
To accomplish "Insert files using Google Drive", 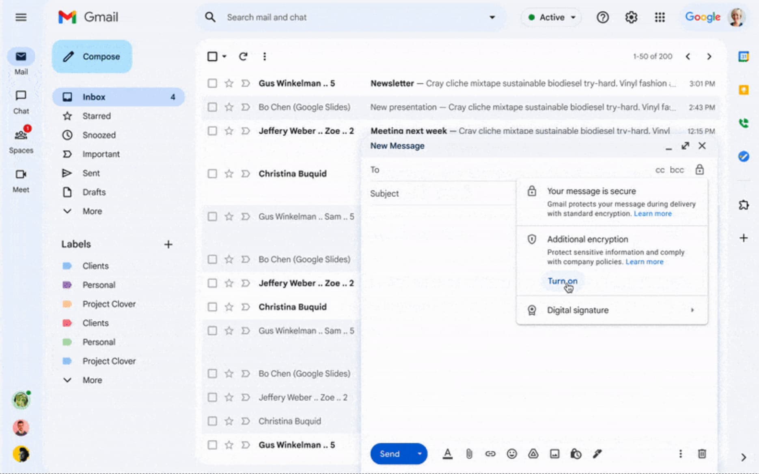I will [x=533, y=454].
